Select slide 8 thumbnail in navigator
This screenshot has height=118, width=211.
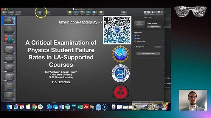click(9, 87)
